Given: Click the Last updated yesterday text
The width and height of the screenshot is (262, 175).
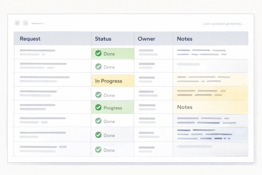Looking at the screenshot, I should click(224, 24).
